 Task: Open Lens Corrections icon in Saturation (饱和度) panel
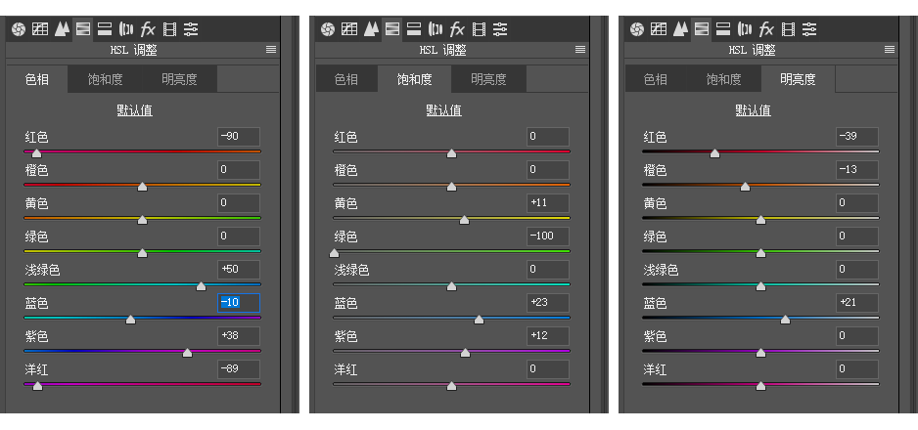click(435, 29)
